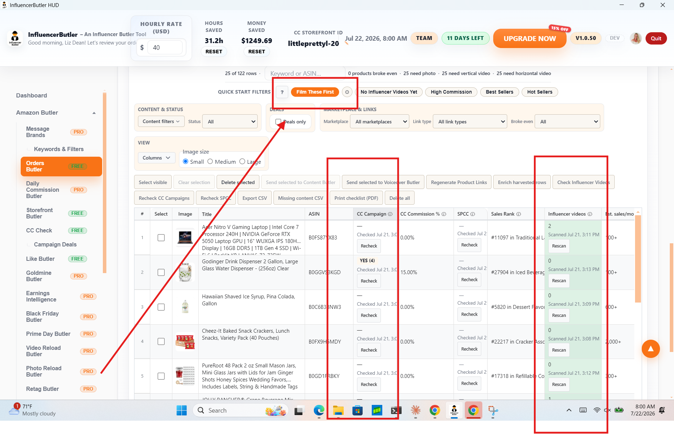Click the info icon beside SPCC header
The image size is (674, 434).
tap(473, 214)
